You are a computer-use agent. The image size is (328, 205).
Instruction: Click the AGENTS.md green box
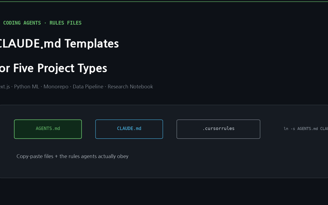(x=48, y=129)
